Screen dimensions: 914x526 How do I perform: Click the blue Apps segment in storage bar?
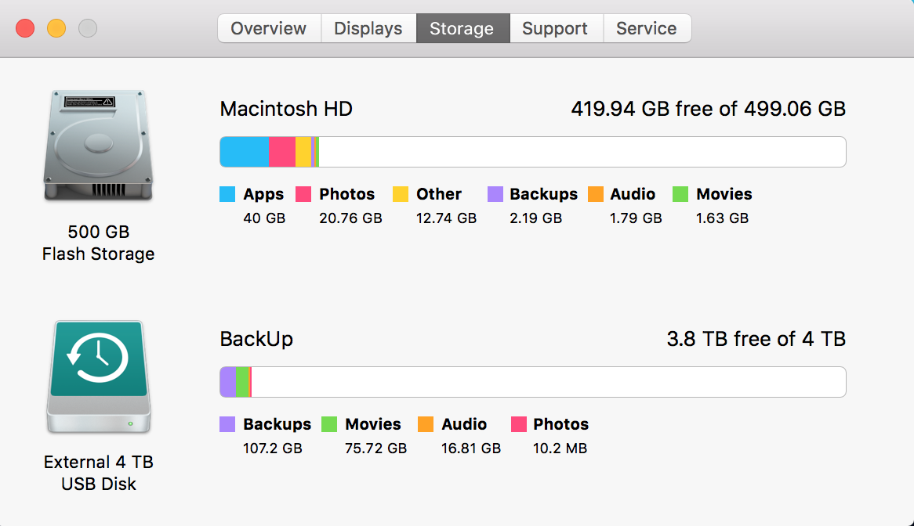(x=245, y=152)
